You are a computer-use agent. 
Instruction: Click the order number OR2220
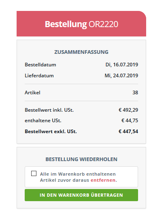(103, 24)
